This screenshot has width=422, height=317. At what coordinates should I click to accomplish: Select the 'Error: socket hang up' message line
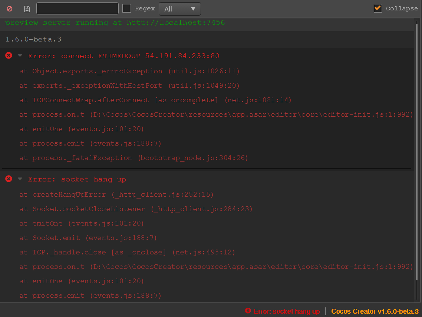[77, 179]
